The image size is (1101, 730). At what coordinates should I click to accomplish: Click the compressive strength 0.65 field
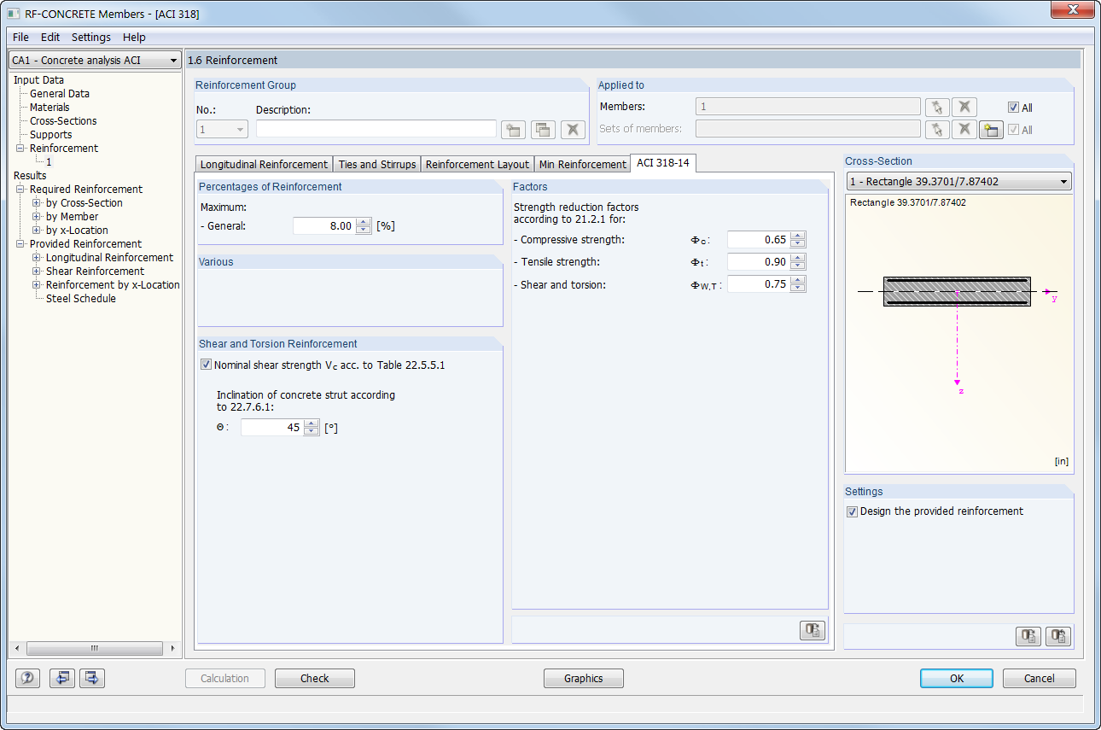[759, 240]
